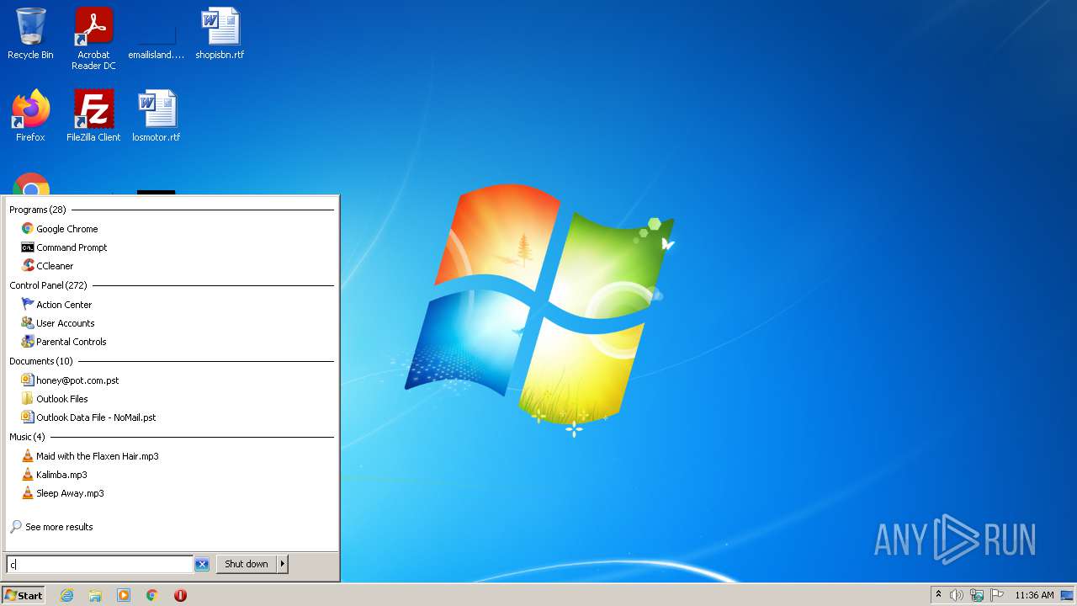The width and height of the screenshot is (1077, 606).
Task: Open the Recycle Bin desktop icon
Action: [30, 35]
